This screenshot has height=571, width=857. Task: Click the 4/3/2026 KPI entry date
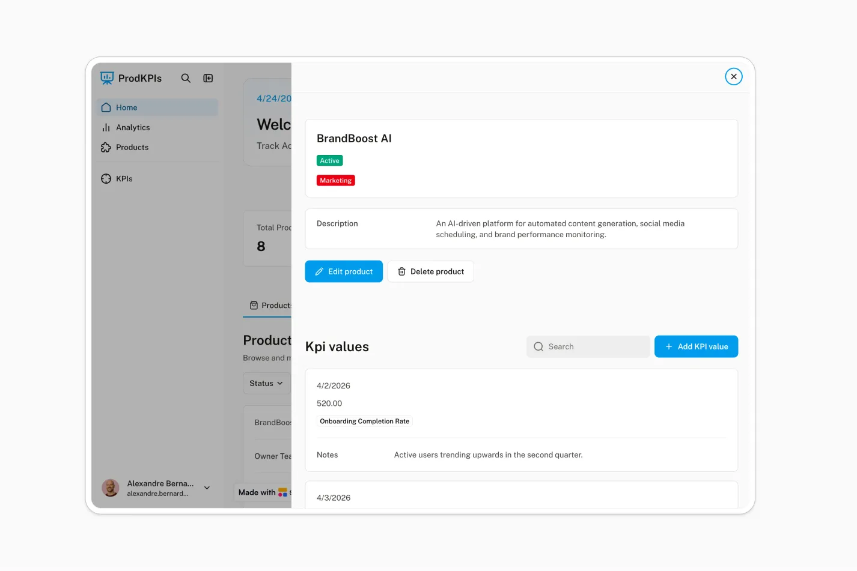pos(334,498)
